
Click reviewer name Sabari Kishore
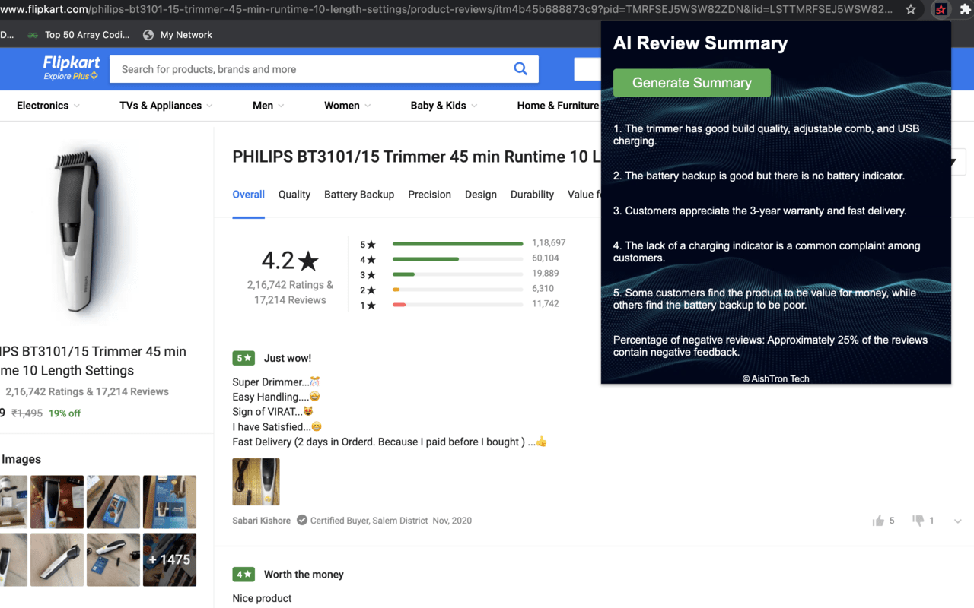pyautogui.click(x=262, y=521)
